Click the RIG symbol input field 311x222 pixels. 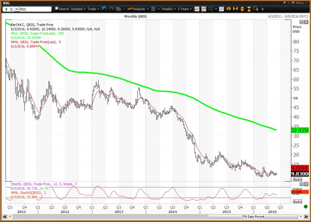click(36, 9)
